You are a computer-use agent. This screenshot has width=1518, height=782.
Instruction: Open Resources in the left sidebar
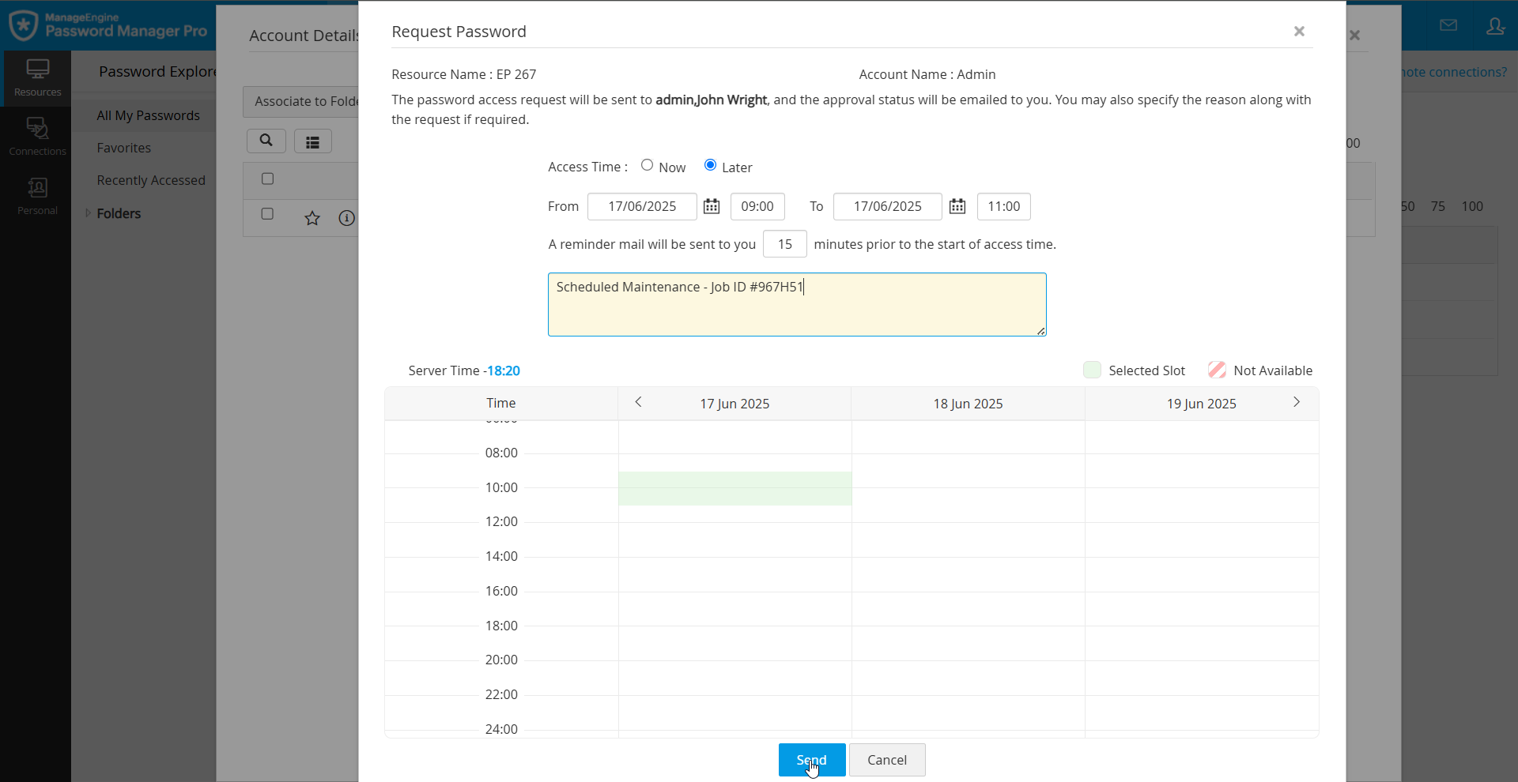(x=37, y=78)
